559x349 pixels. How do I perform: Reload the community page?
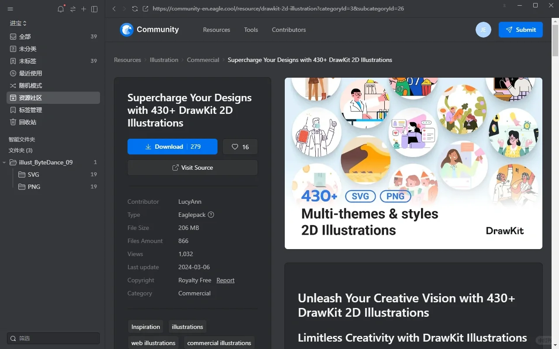click(135, 9)
